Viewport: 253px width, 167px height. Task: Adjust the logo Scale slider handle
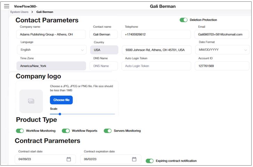coord(60,114)
